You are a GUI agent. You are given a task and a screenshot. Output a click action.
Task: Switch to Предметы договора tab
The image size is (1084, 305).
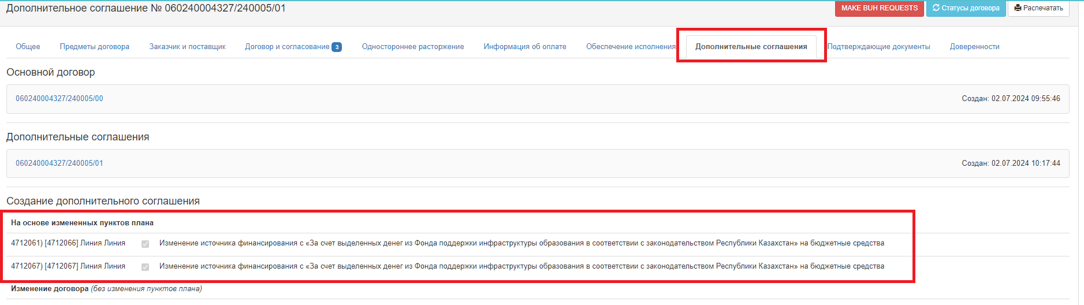tap(95, 47)
